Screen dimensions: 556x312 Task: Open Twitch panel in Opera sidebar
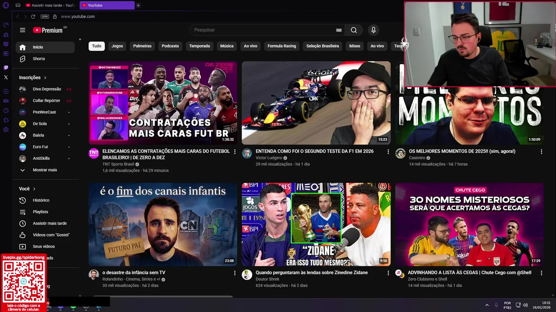click(x=6, y=68)
